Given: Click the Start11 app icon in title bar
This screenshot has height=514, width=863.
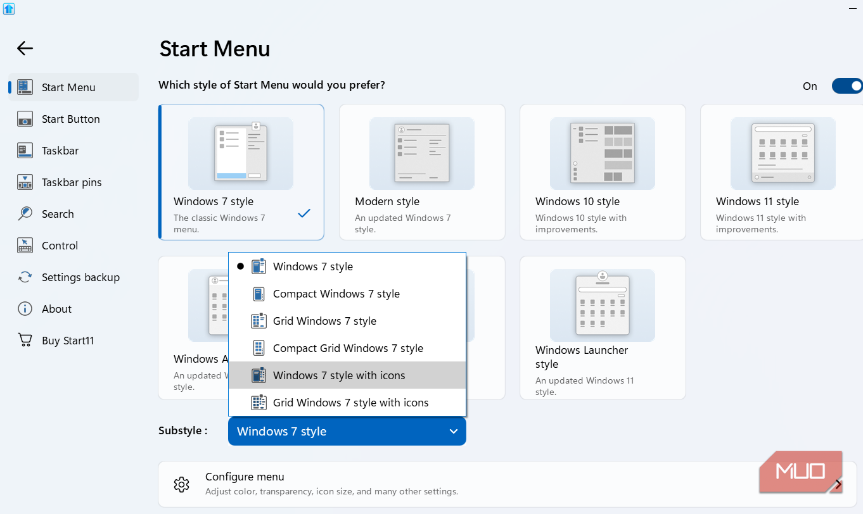Looking at the screenshot, I should pos(9,9).
